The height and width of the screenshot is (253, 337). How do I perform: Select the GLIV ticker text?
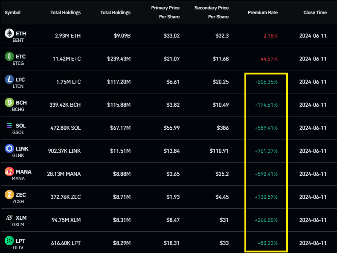click(x=18, y=247)
